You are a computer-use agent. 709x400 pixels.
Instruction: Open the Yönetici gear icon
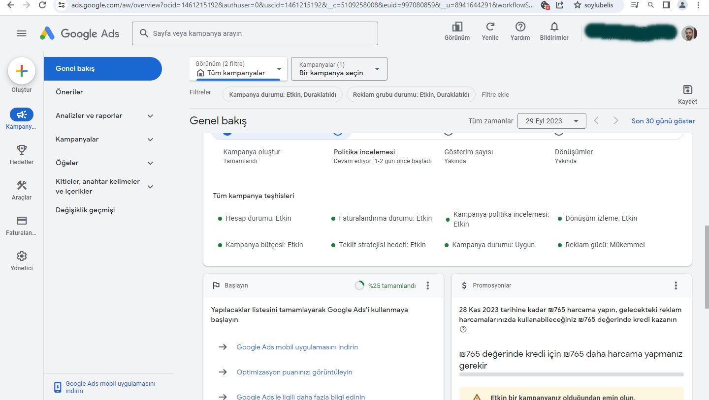click(22, 256)
